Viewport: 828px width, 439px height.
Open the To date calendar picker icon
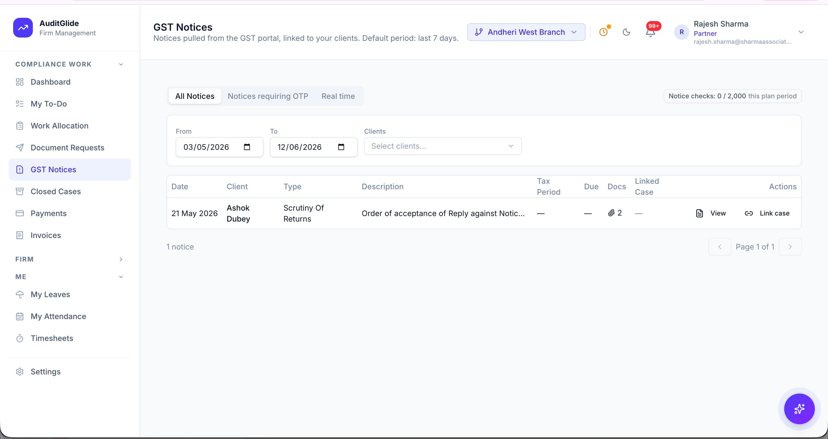click(x=341, y=147)
